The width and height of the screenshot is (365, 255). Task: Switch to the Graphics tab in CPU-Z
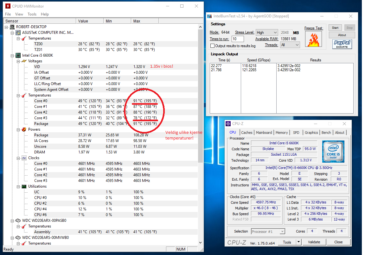coord(311,133)
